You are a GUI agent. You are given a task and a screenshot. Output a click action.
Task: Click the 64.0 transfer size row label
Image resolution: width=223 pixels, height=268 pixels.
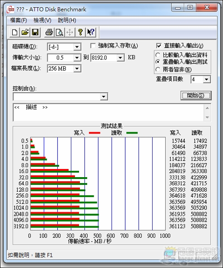24,184
